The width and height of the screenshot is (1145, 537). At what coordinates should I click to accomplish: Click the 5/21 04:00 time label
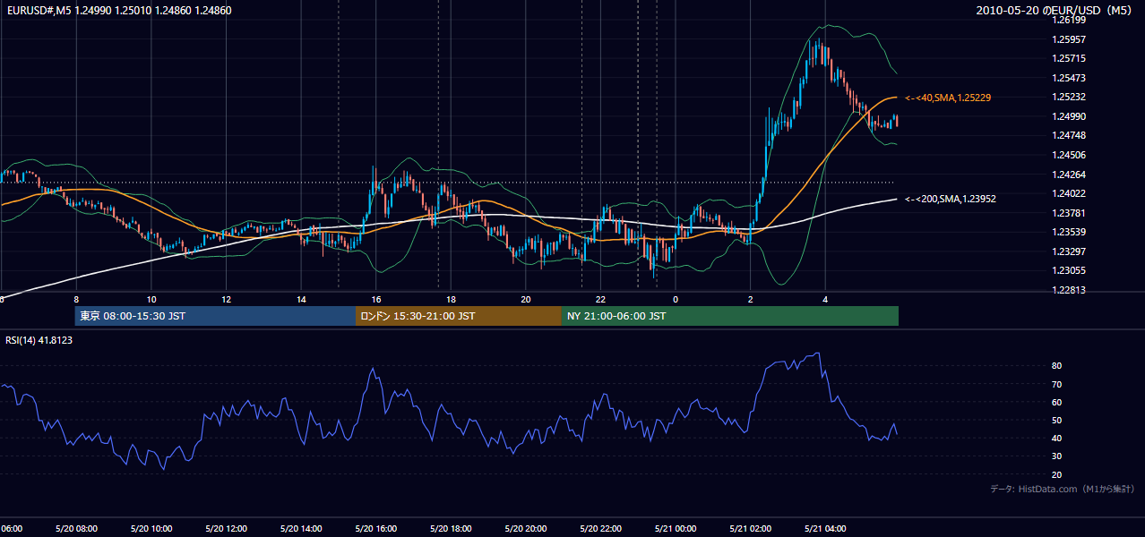pyautogui.click(x=826, y=529)
